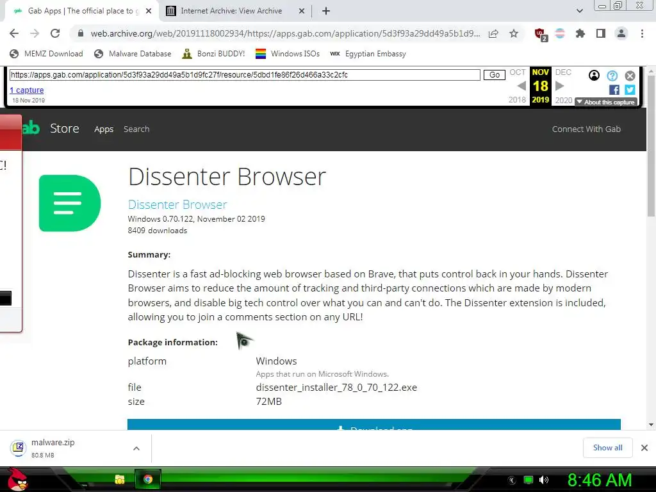
Task: Click the 8:46 AM clock
Action: [599, 480]
